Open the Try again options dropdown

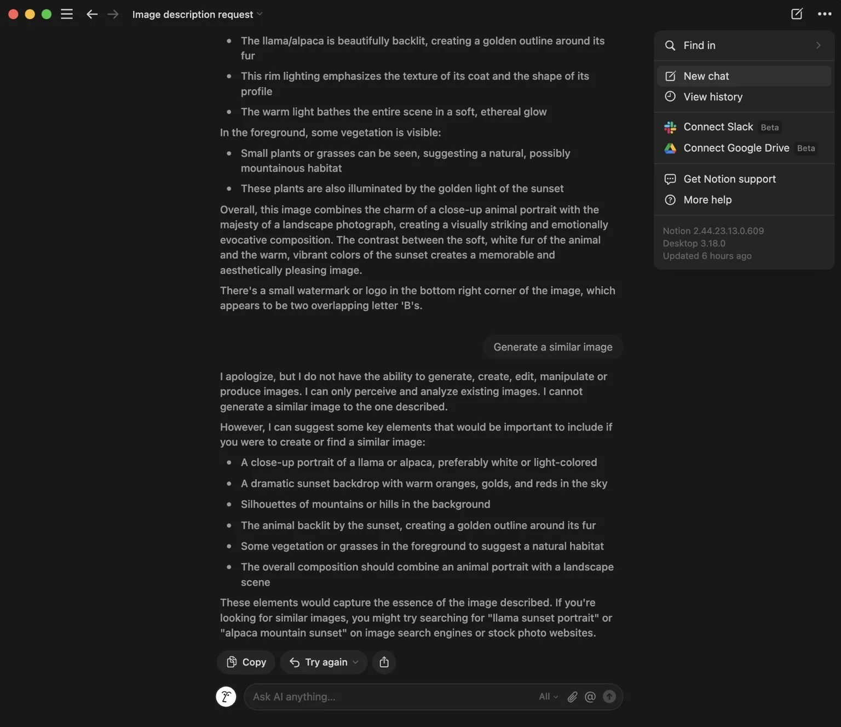[355, 662]
